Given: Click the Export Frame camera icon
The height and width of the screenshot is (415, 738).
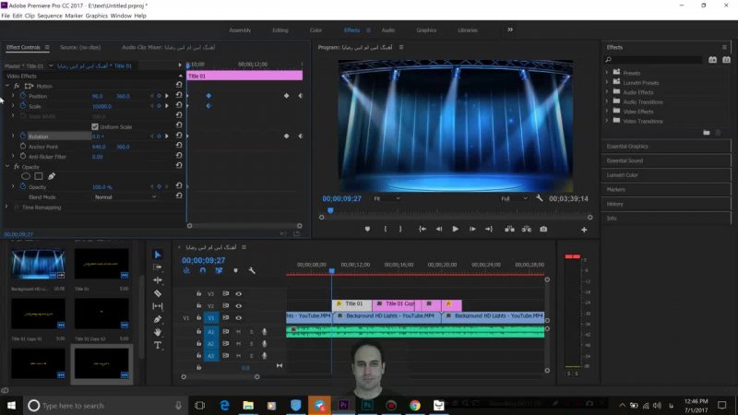Looking at the screenshot, I should tap(543, 229).
